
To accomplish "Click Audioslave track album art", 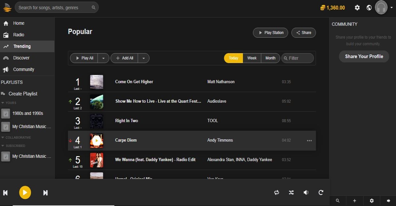I will point(97,101).
